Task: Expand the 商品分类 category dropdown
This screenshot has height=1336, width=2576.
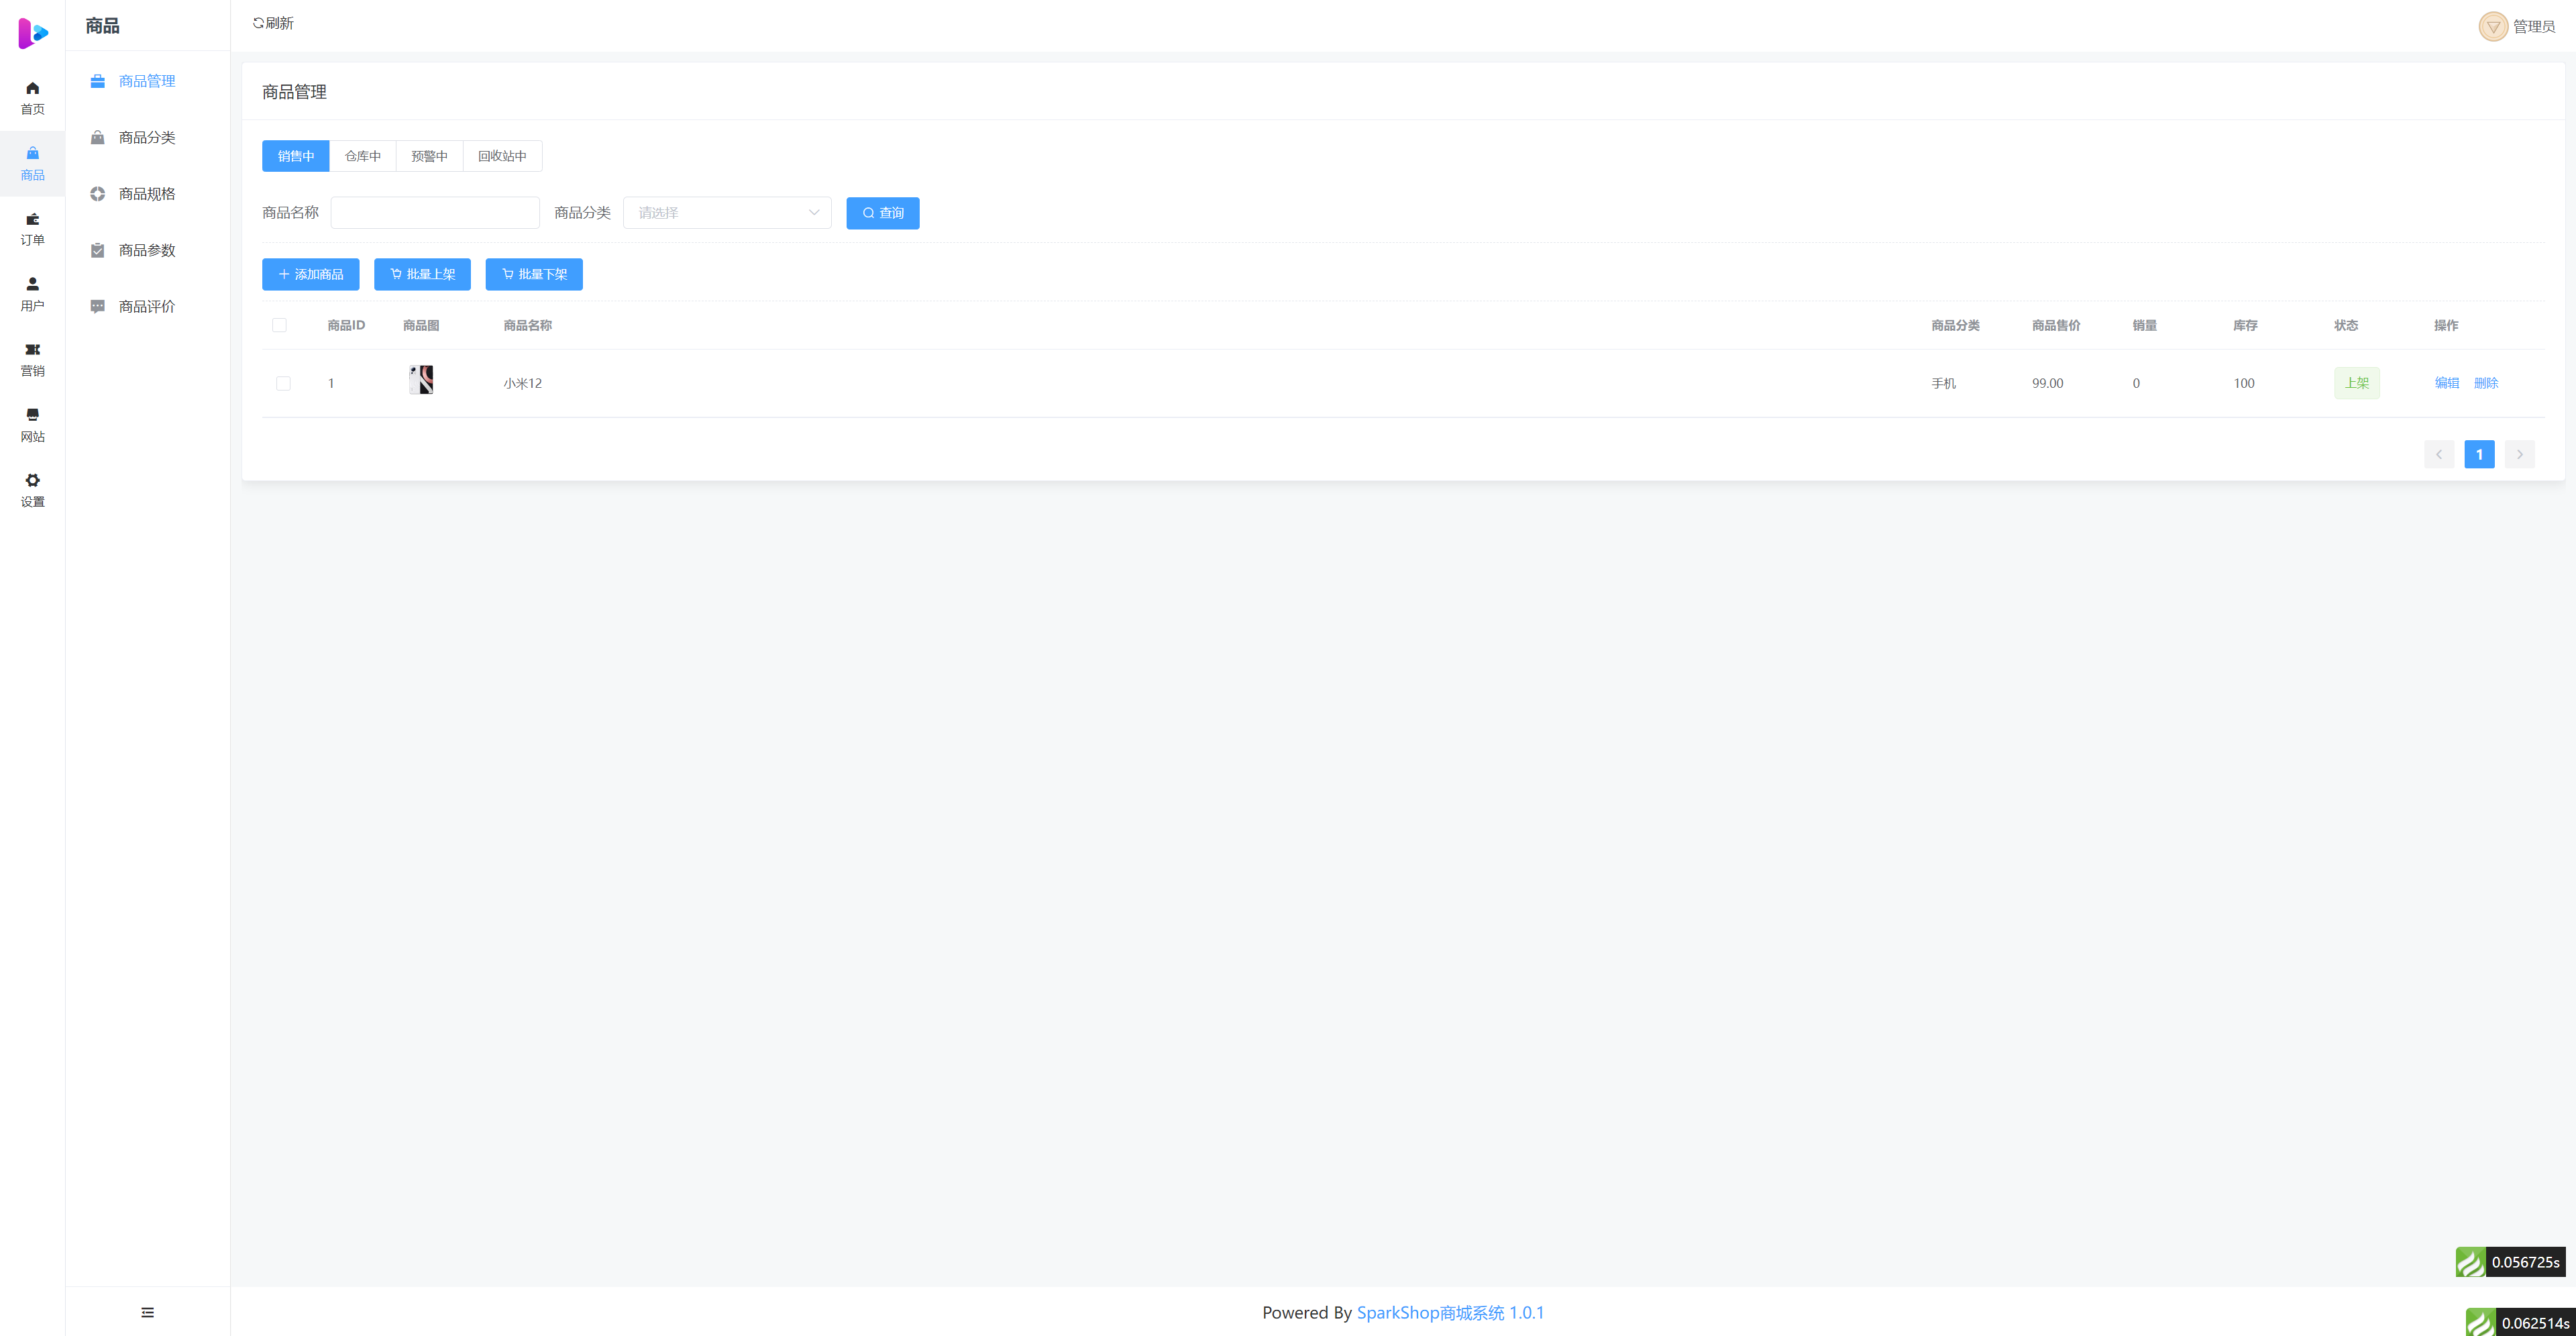Action: (727, 213)
